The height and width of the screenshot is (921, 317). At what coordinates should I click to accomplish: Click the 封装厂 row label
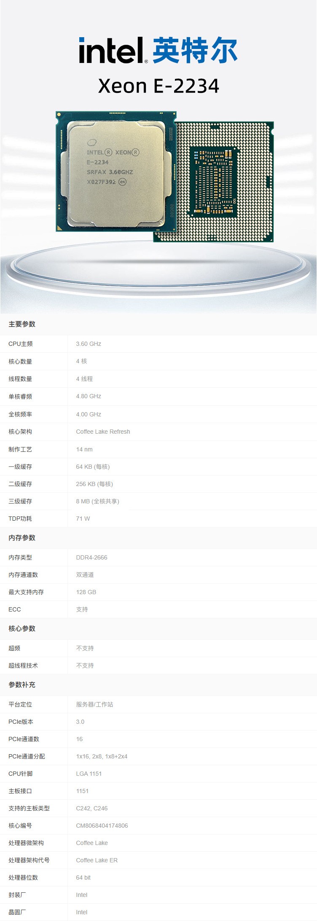[x=17, y=895]
